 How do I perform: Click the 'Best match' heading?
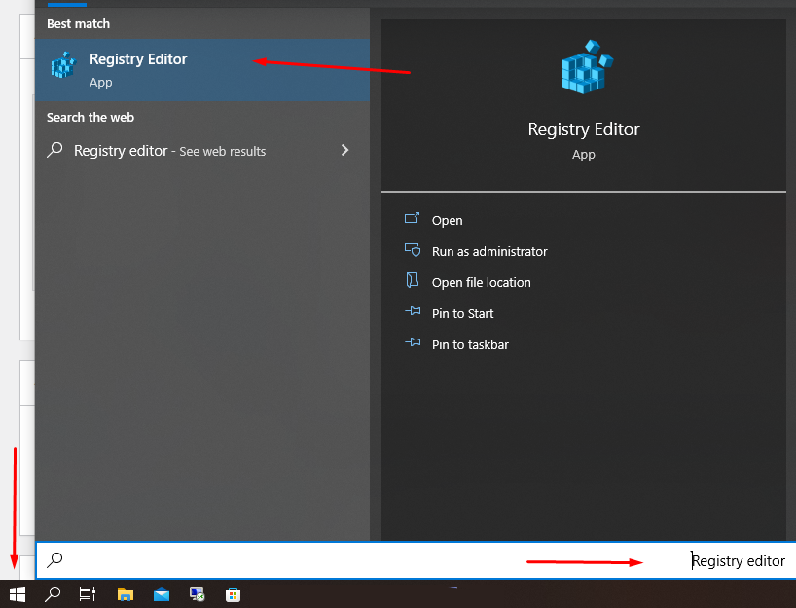coord(78,24)
